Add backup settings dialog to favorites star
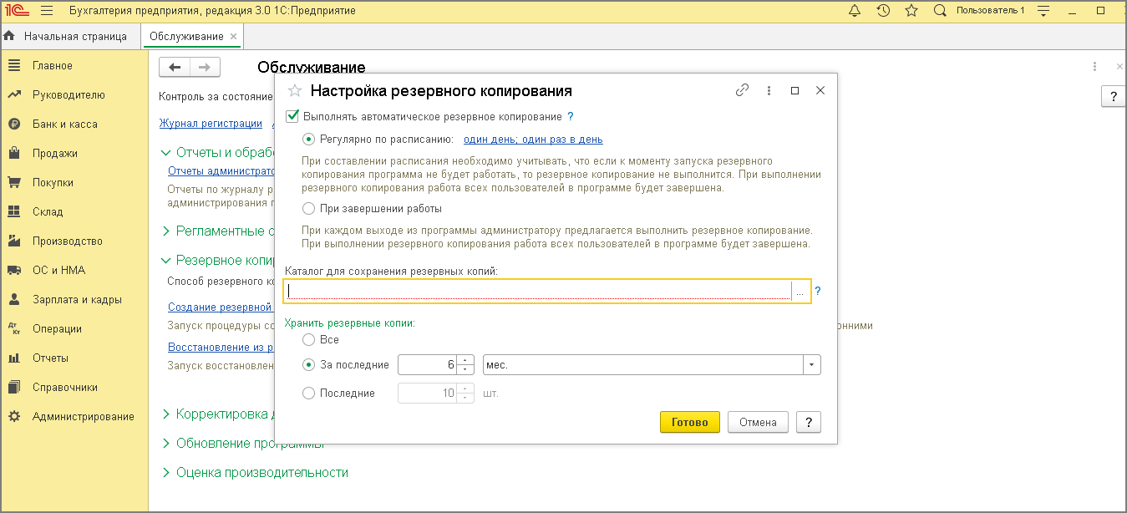This screenshot has height=513, width=1127. point(293,91)
